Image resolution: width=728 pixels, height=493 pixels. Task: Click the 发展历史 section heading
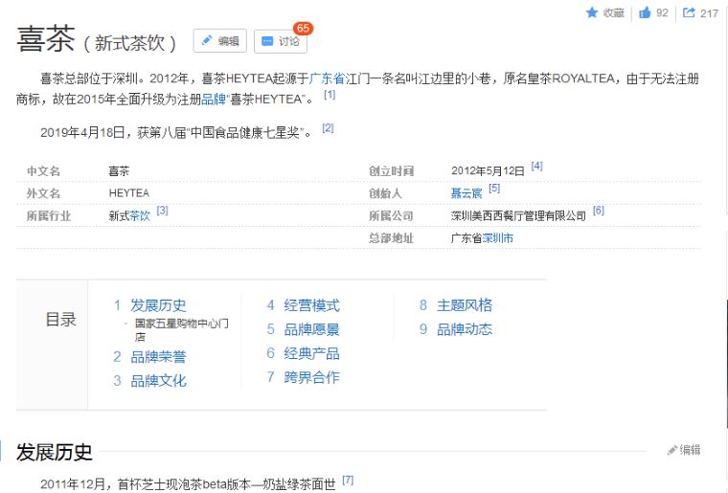pyautogui.click(x=55, y=452)
